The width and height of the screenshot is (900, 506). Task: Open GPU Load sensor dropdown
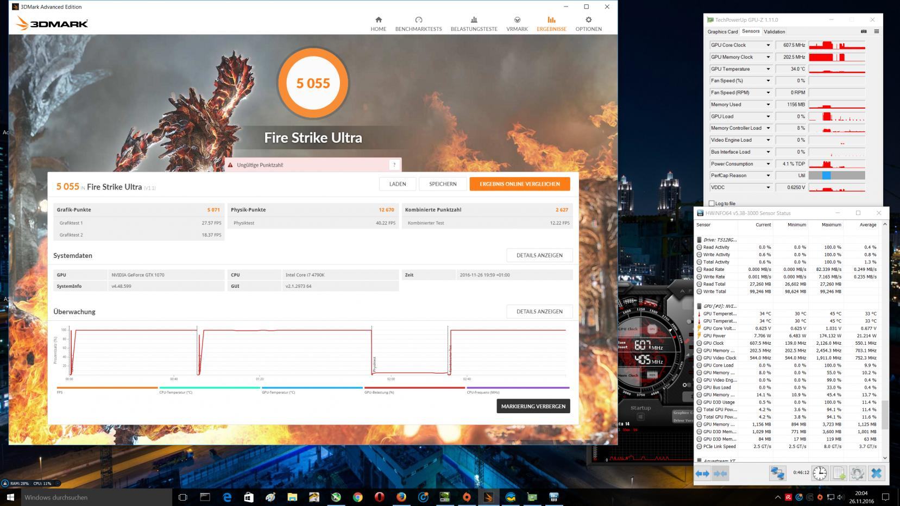coord(768,116)
